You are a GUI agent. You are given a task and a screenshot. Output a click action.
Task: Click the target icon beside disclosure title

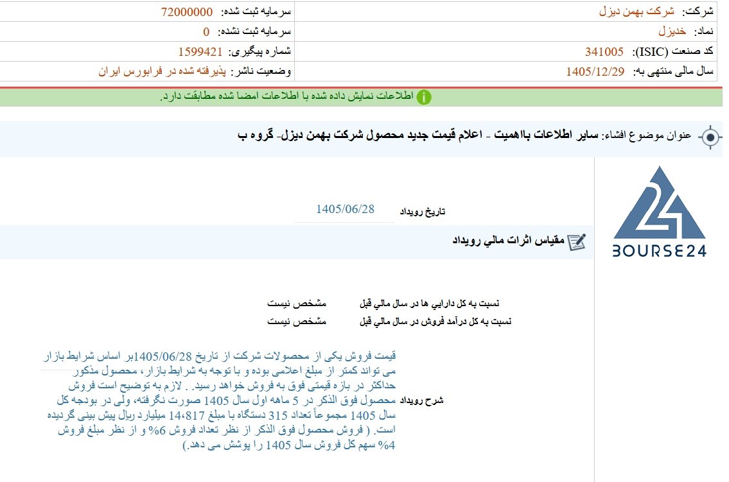(710, 137)
